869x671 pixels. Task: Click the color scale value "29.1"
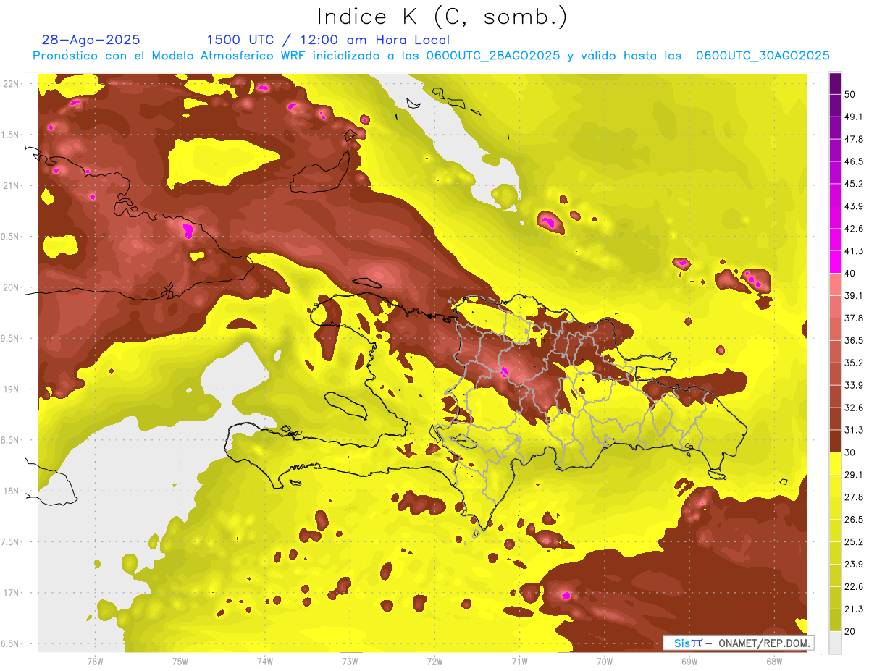click(x=853, y=474)
